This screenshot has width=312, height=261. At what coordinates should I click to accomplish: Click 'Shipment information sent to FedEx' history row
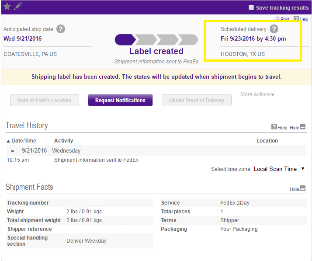(x=96, y=160)
